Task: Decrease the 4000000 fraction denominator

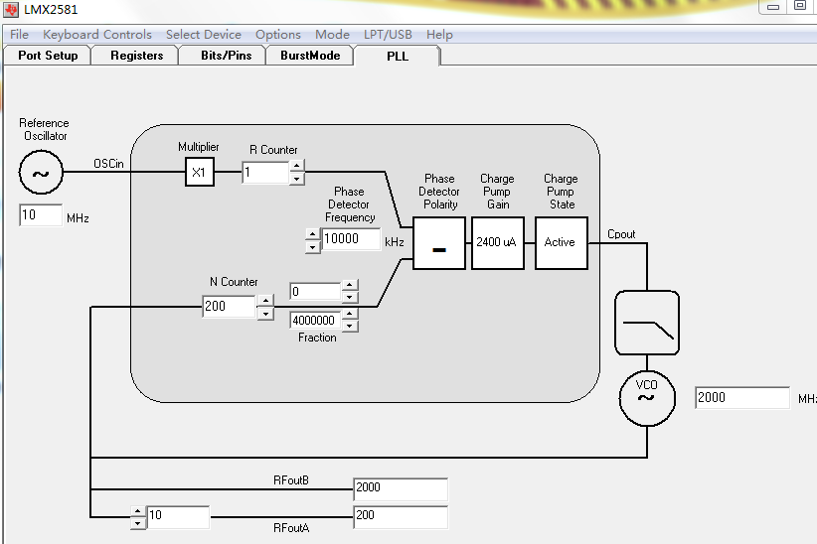Action: [x=350, y=326]
